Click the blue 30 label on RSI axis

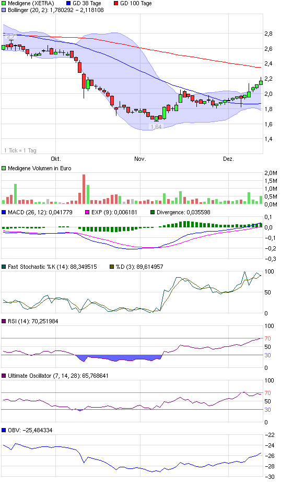click(267, 355)
